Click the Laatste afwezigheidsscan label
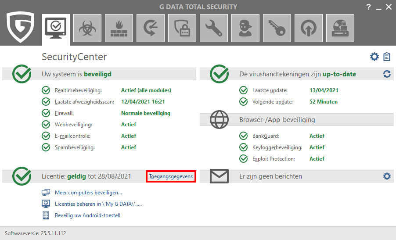Viewport: 396px width, 240px height. coord(84,102)
